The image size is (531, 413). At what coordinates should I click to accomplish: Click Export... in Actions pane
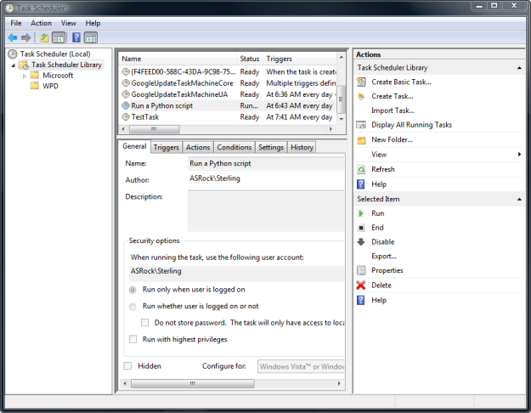pyautogui.click(x=384, y=256)
